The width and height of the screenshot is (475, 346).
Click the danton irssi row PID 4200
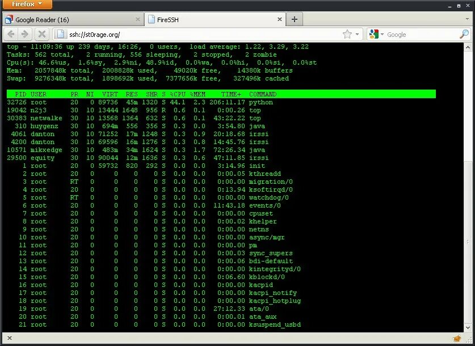click(x=140, y=142)
